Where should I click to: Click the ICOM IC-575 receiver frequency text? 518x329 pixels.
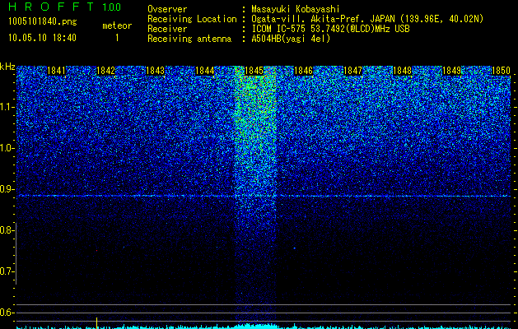point(330,29)
